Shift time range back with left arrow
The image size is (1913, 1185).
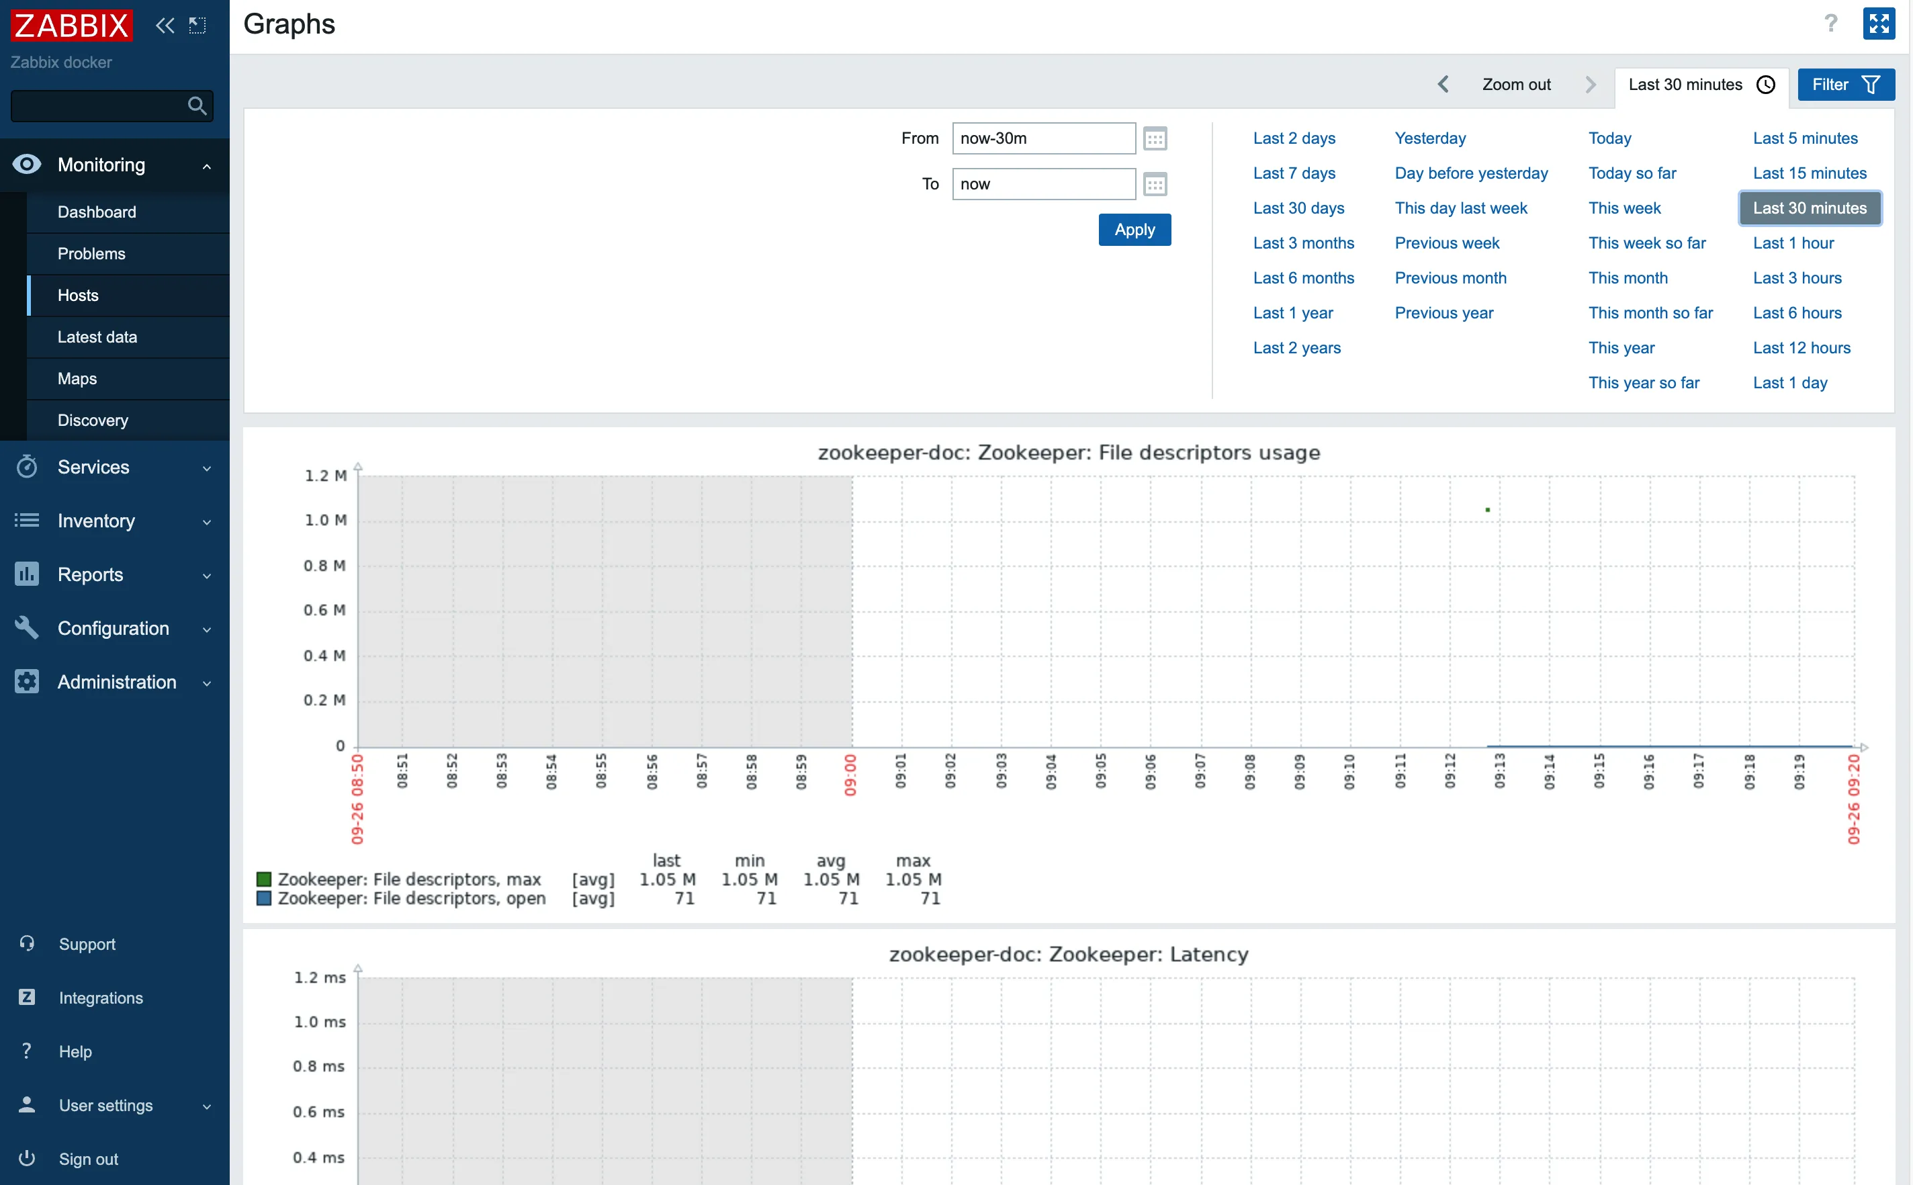[1443, 85]
